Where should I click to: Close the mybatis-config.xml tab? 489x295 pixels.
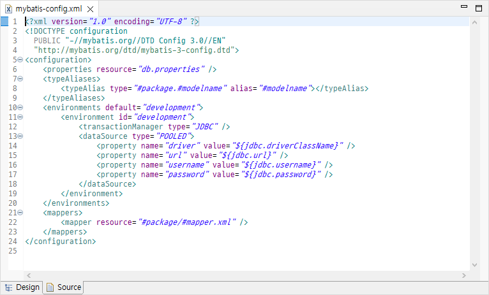click(x=90, y=10)
